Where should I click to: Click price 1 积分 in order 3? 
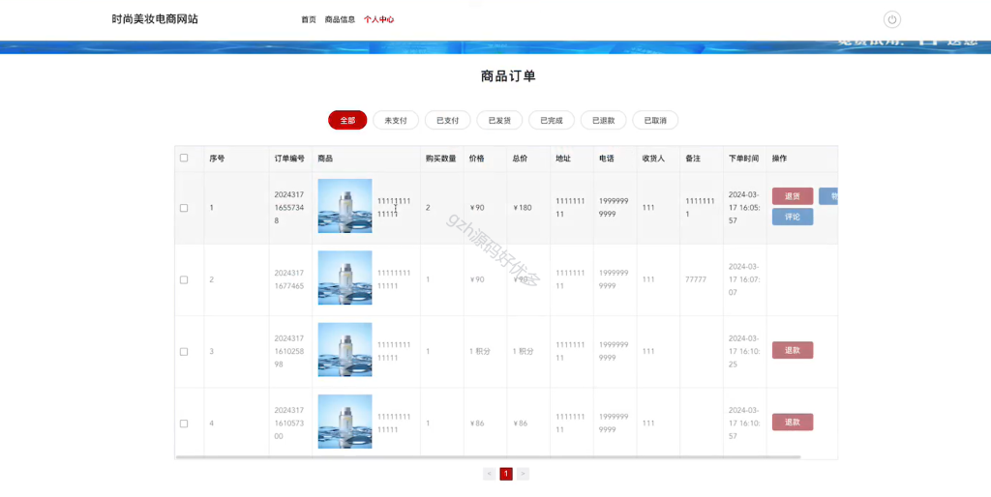click(x=480, y=351)
